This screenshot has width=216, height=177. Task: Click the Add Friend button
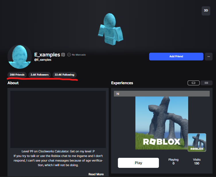(x=176, y=56)
